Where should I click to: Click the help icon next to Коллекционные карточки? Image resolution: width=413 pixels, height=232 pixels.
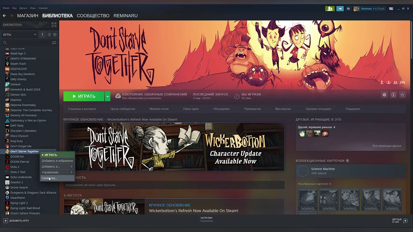[x=347, y=161]
